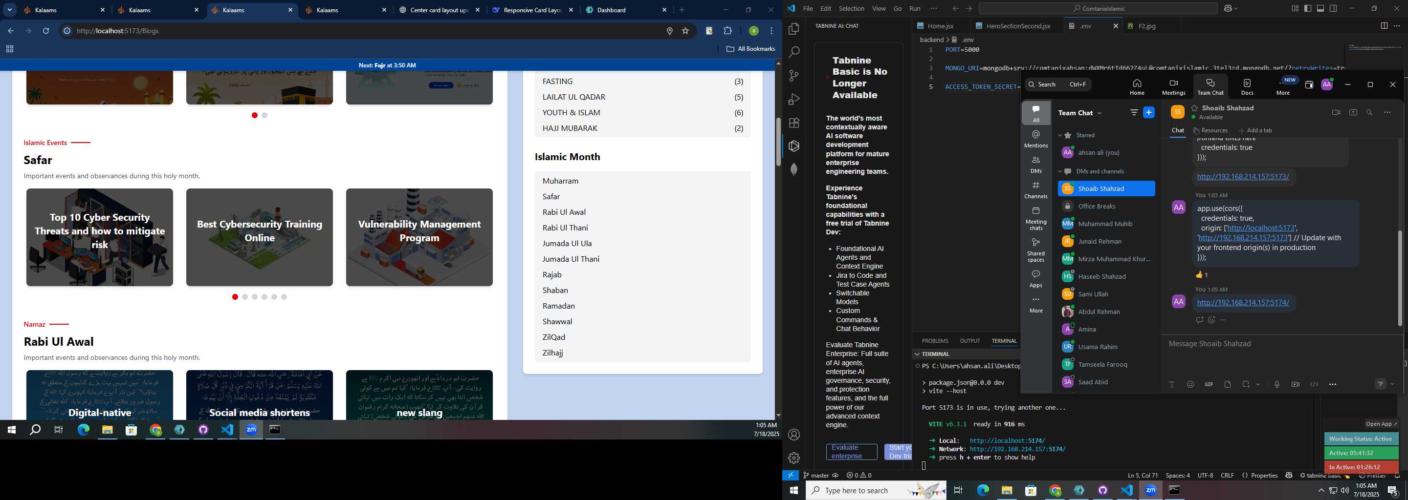
Task: Collapse TERMINAL section chevron in VS Code panel
Action: (917, 354)
